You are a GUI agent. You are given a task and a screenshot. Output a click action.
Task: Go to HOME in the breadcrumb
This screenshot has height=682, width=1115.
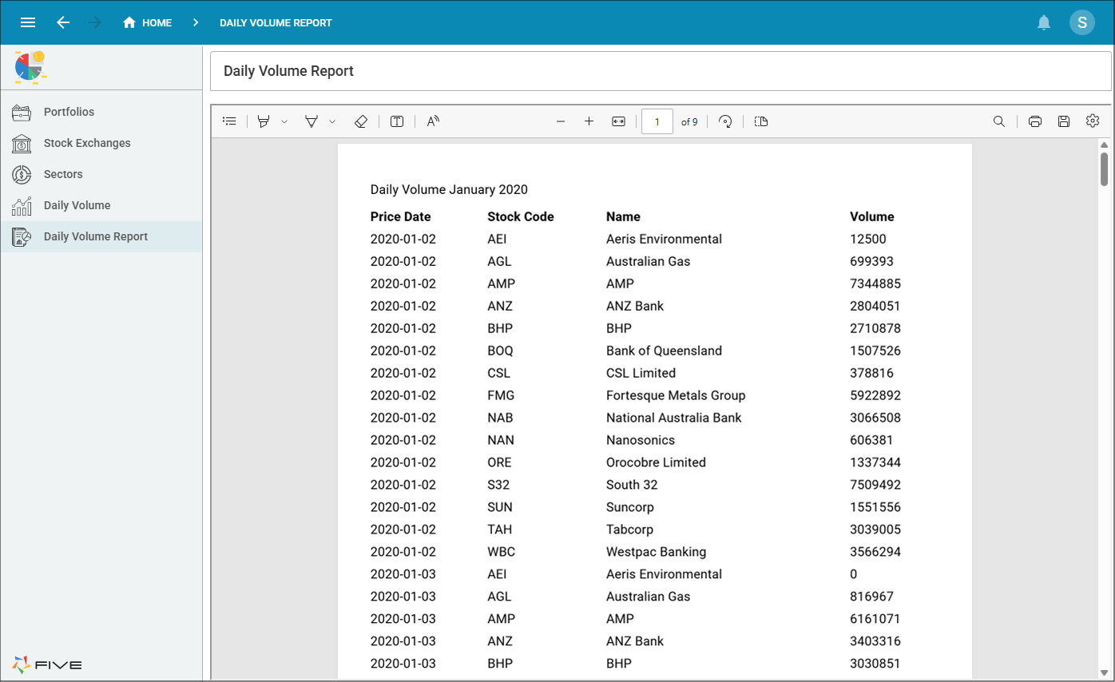(x=148, y=22)
